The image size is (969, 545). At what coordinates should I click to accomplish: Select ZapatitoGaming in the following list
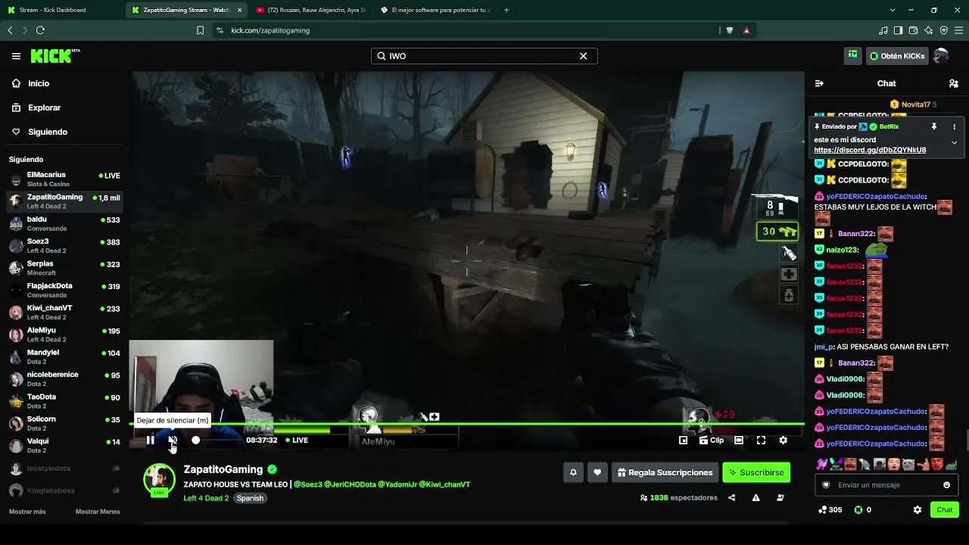64,201
